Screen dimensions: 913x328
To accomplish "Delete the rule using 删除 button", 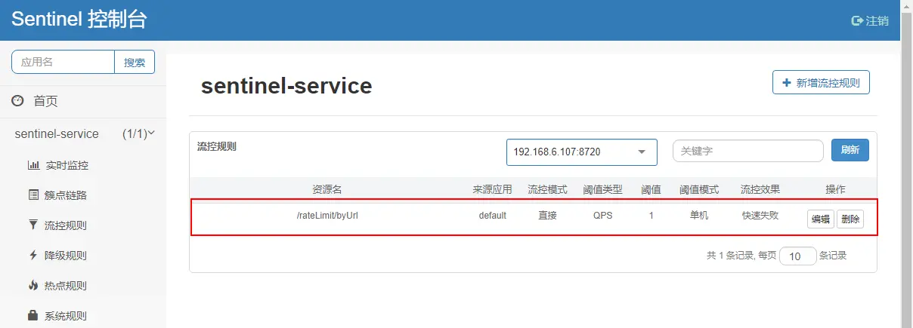I will click(x=850, y=219).
